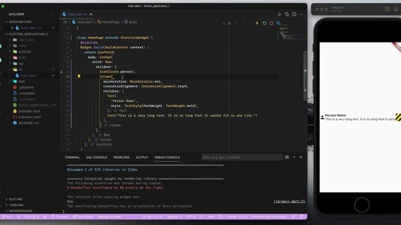
Task: Open the source control changes icon in editor title
Action: 287,14
